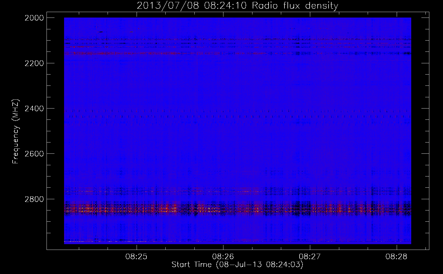Click the 08:25 time tick label
This screenshot has width=443, height=274.
pos(136,257)
